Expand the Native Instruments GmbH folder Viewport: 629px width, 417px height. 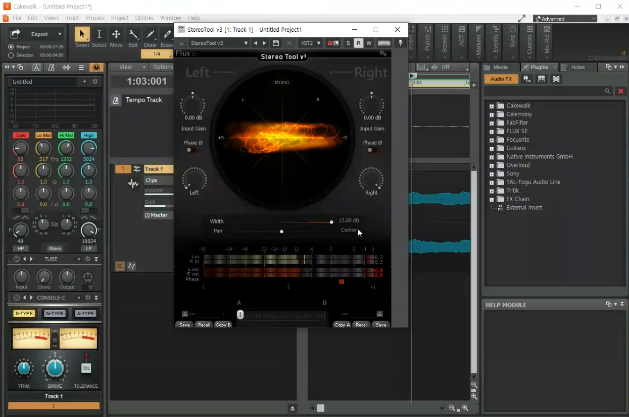click(492, 157)
